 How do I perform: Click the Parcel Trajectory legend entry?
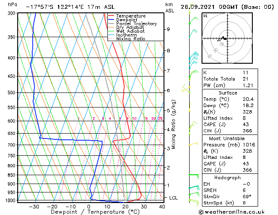coord(136,24)
